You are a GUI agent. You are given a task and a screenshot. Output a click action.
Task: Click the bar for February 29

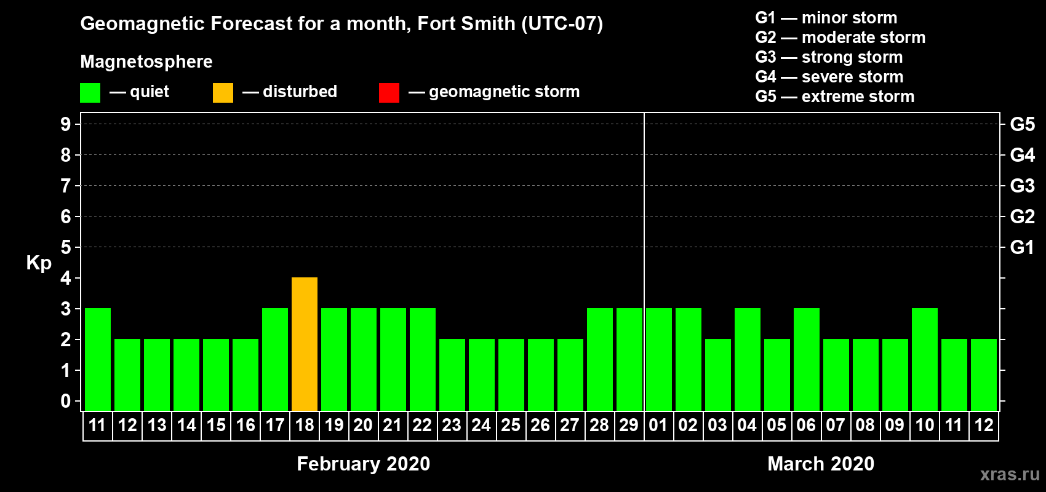click(x=629, y=359)
